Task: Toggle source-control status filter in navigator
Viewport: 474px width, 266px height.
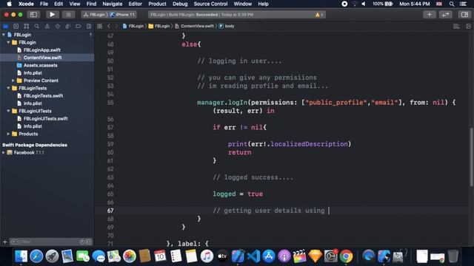Action: pos(88,242)
